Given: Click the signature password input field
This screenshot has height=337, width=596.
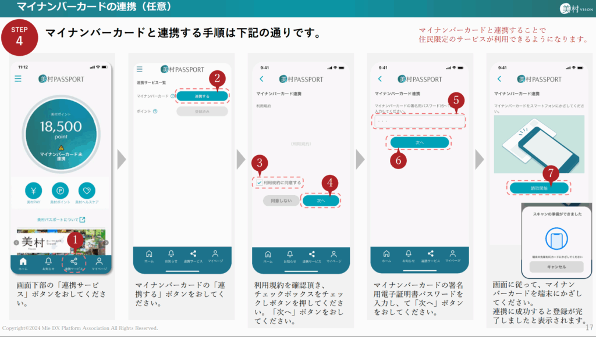Looking at the screenshot, I should coord(419,121).
